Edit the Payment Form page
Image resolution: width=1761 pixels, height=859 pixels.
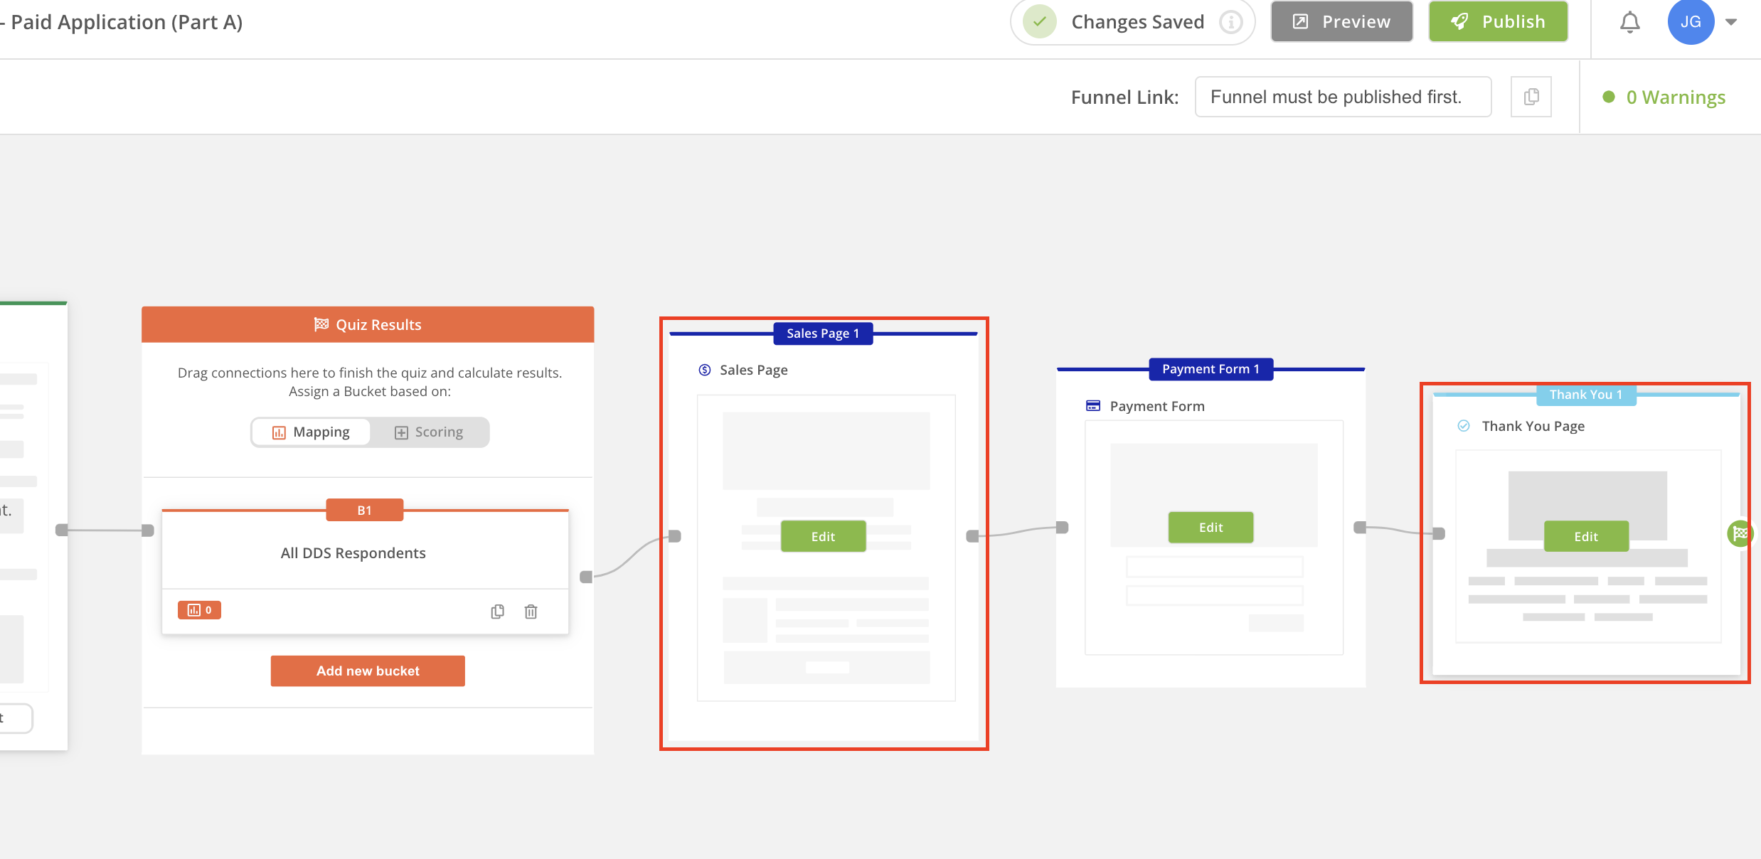tap(1211, 528)
